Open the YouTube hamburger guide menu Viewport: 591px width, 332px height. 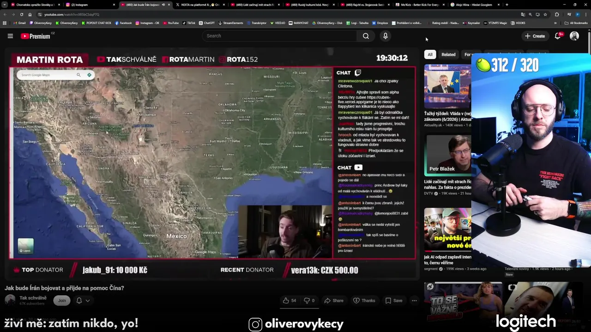tap(10, 36)
